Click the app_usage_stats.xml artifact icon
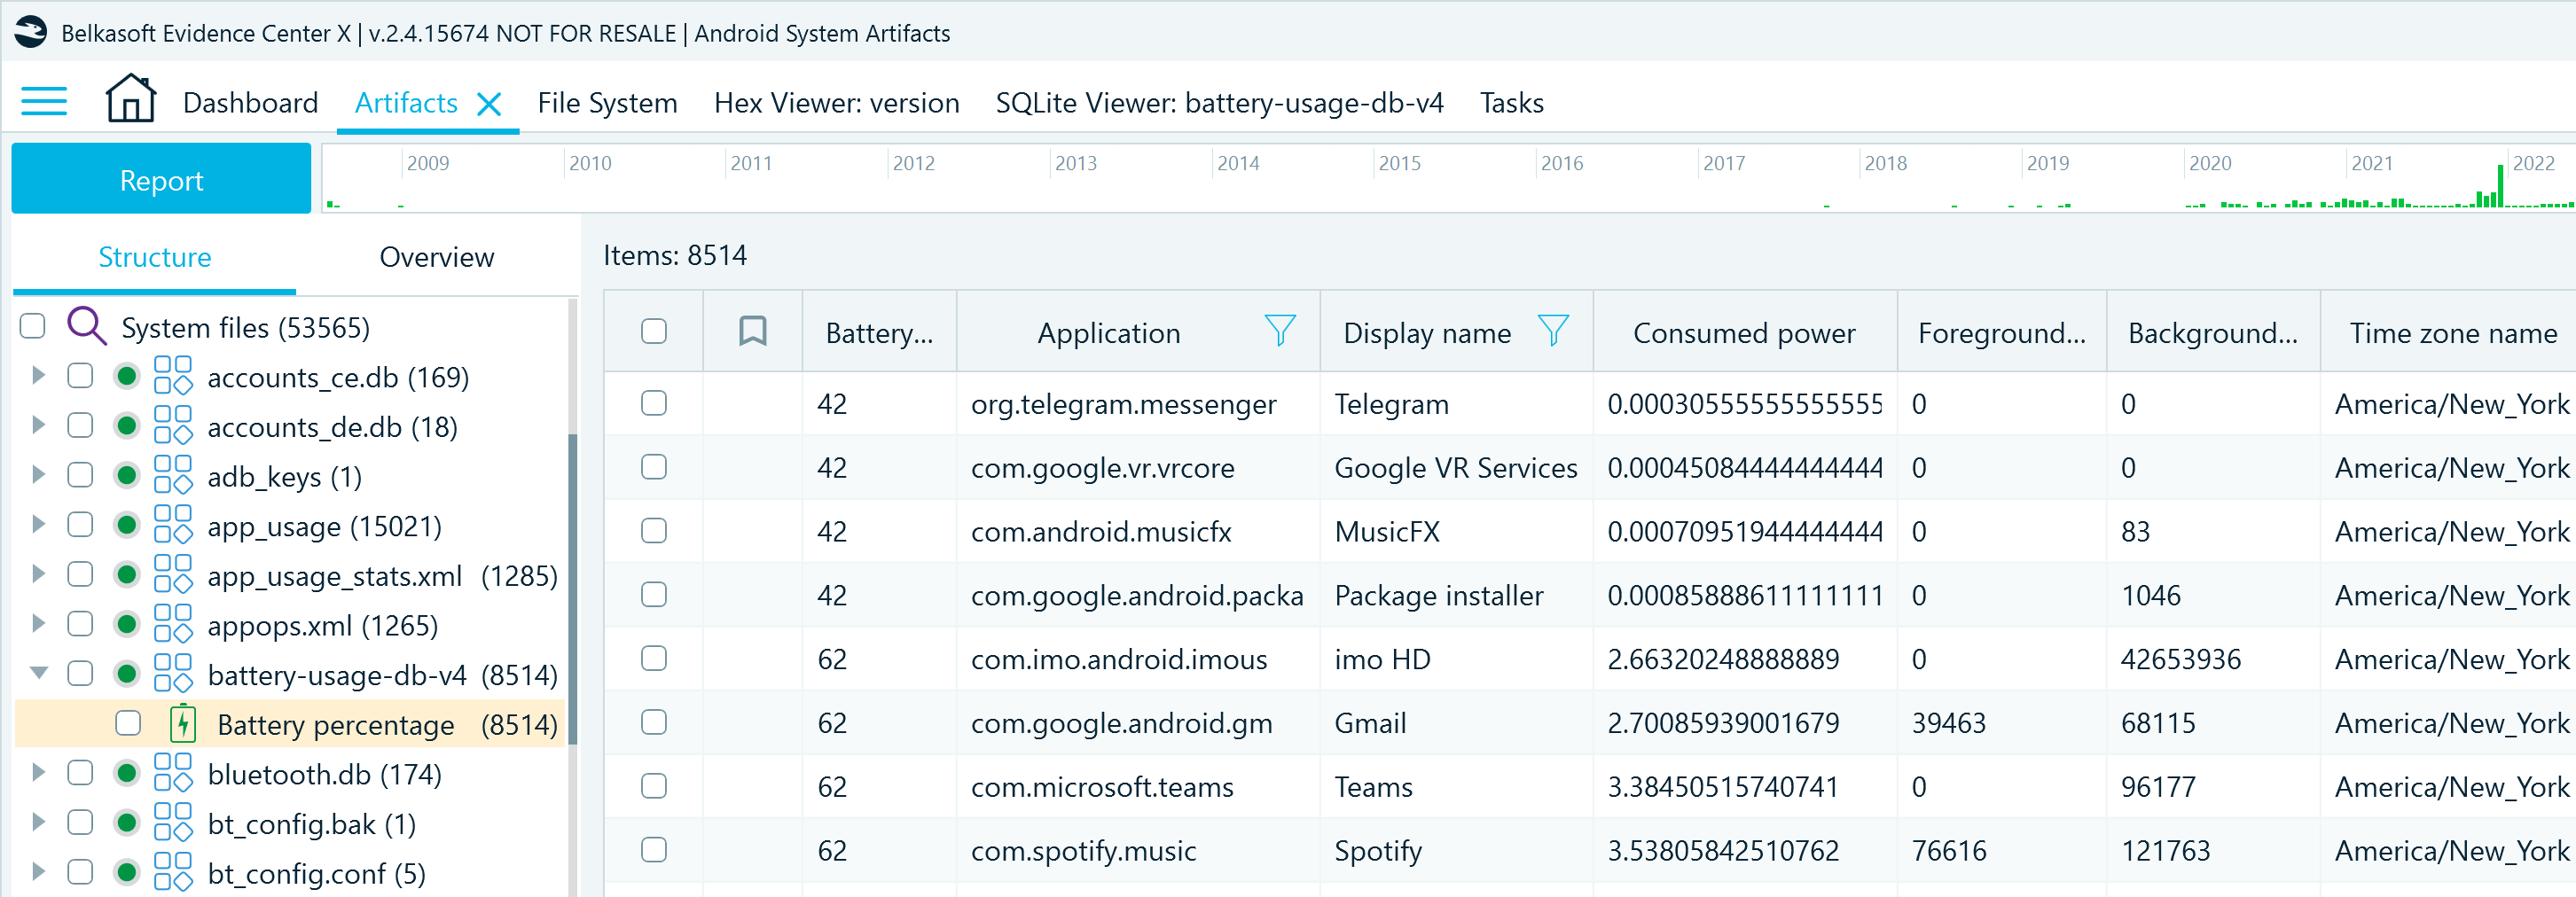 point(173,574)
